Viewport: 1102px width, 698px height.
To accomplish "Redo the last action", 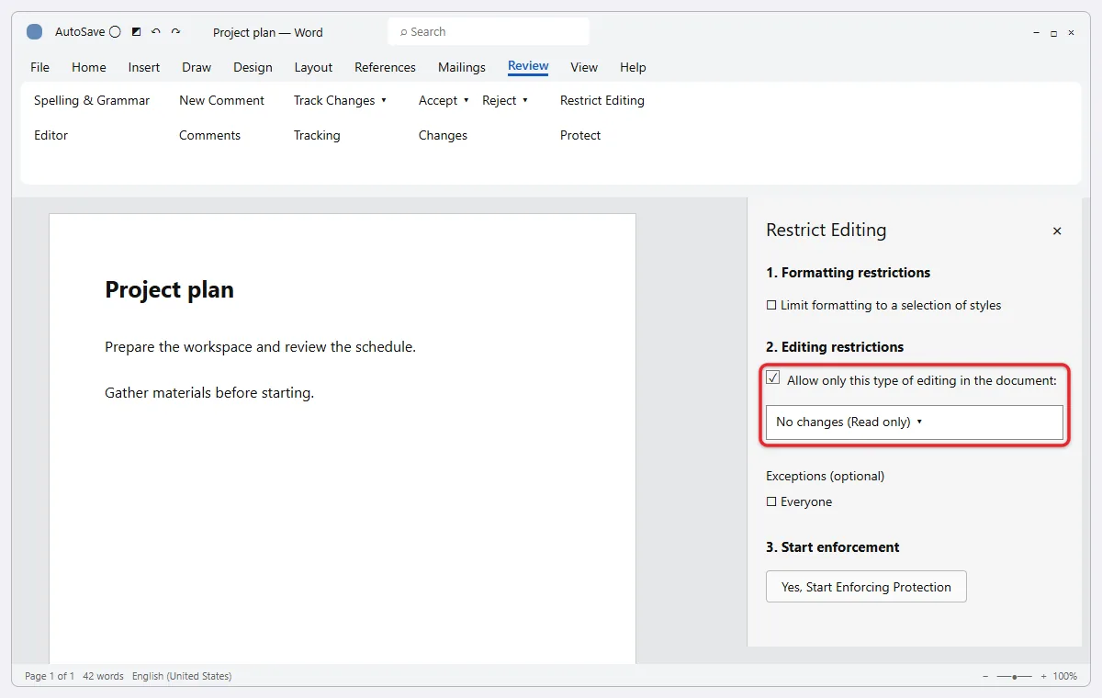I will [175, 32].
